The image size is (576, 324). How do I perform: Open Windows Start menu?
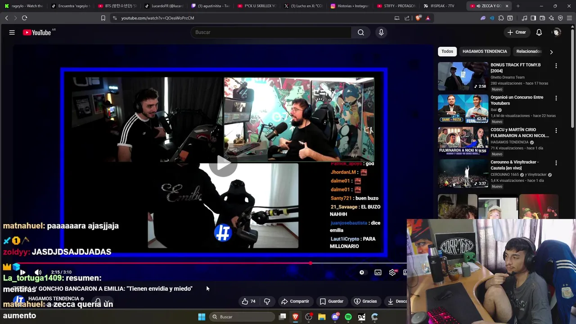tap(202, 317)
